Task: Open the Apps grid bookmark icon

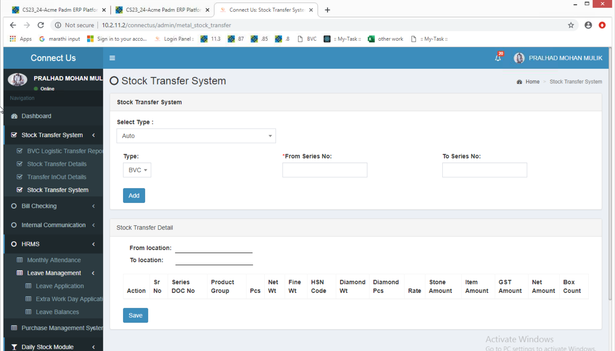Action: (x=13, y=39)
